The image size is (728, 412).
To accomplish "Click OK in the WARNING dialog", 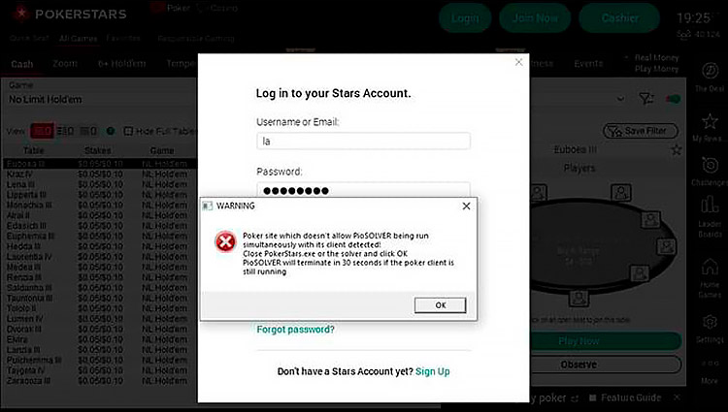I will click(x=440, y=305).
